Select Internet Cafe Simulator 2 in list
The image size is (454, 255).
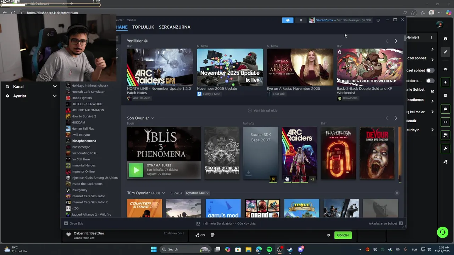(x=89, y=202)
